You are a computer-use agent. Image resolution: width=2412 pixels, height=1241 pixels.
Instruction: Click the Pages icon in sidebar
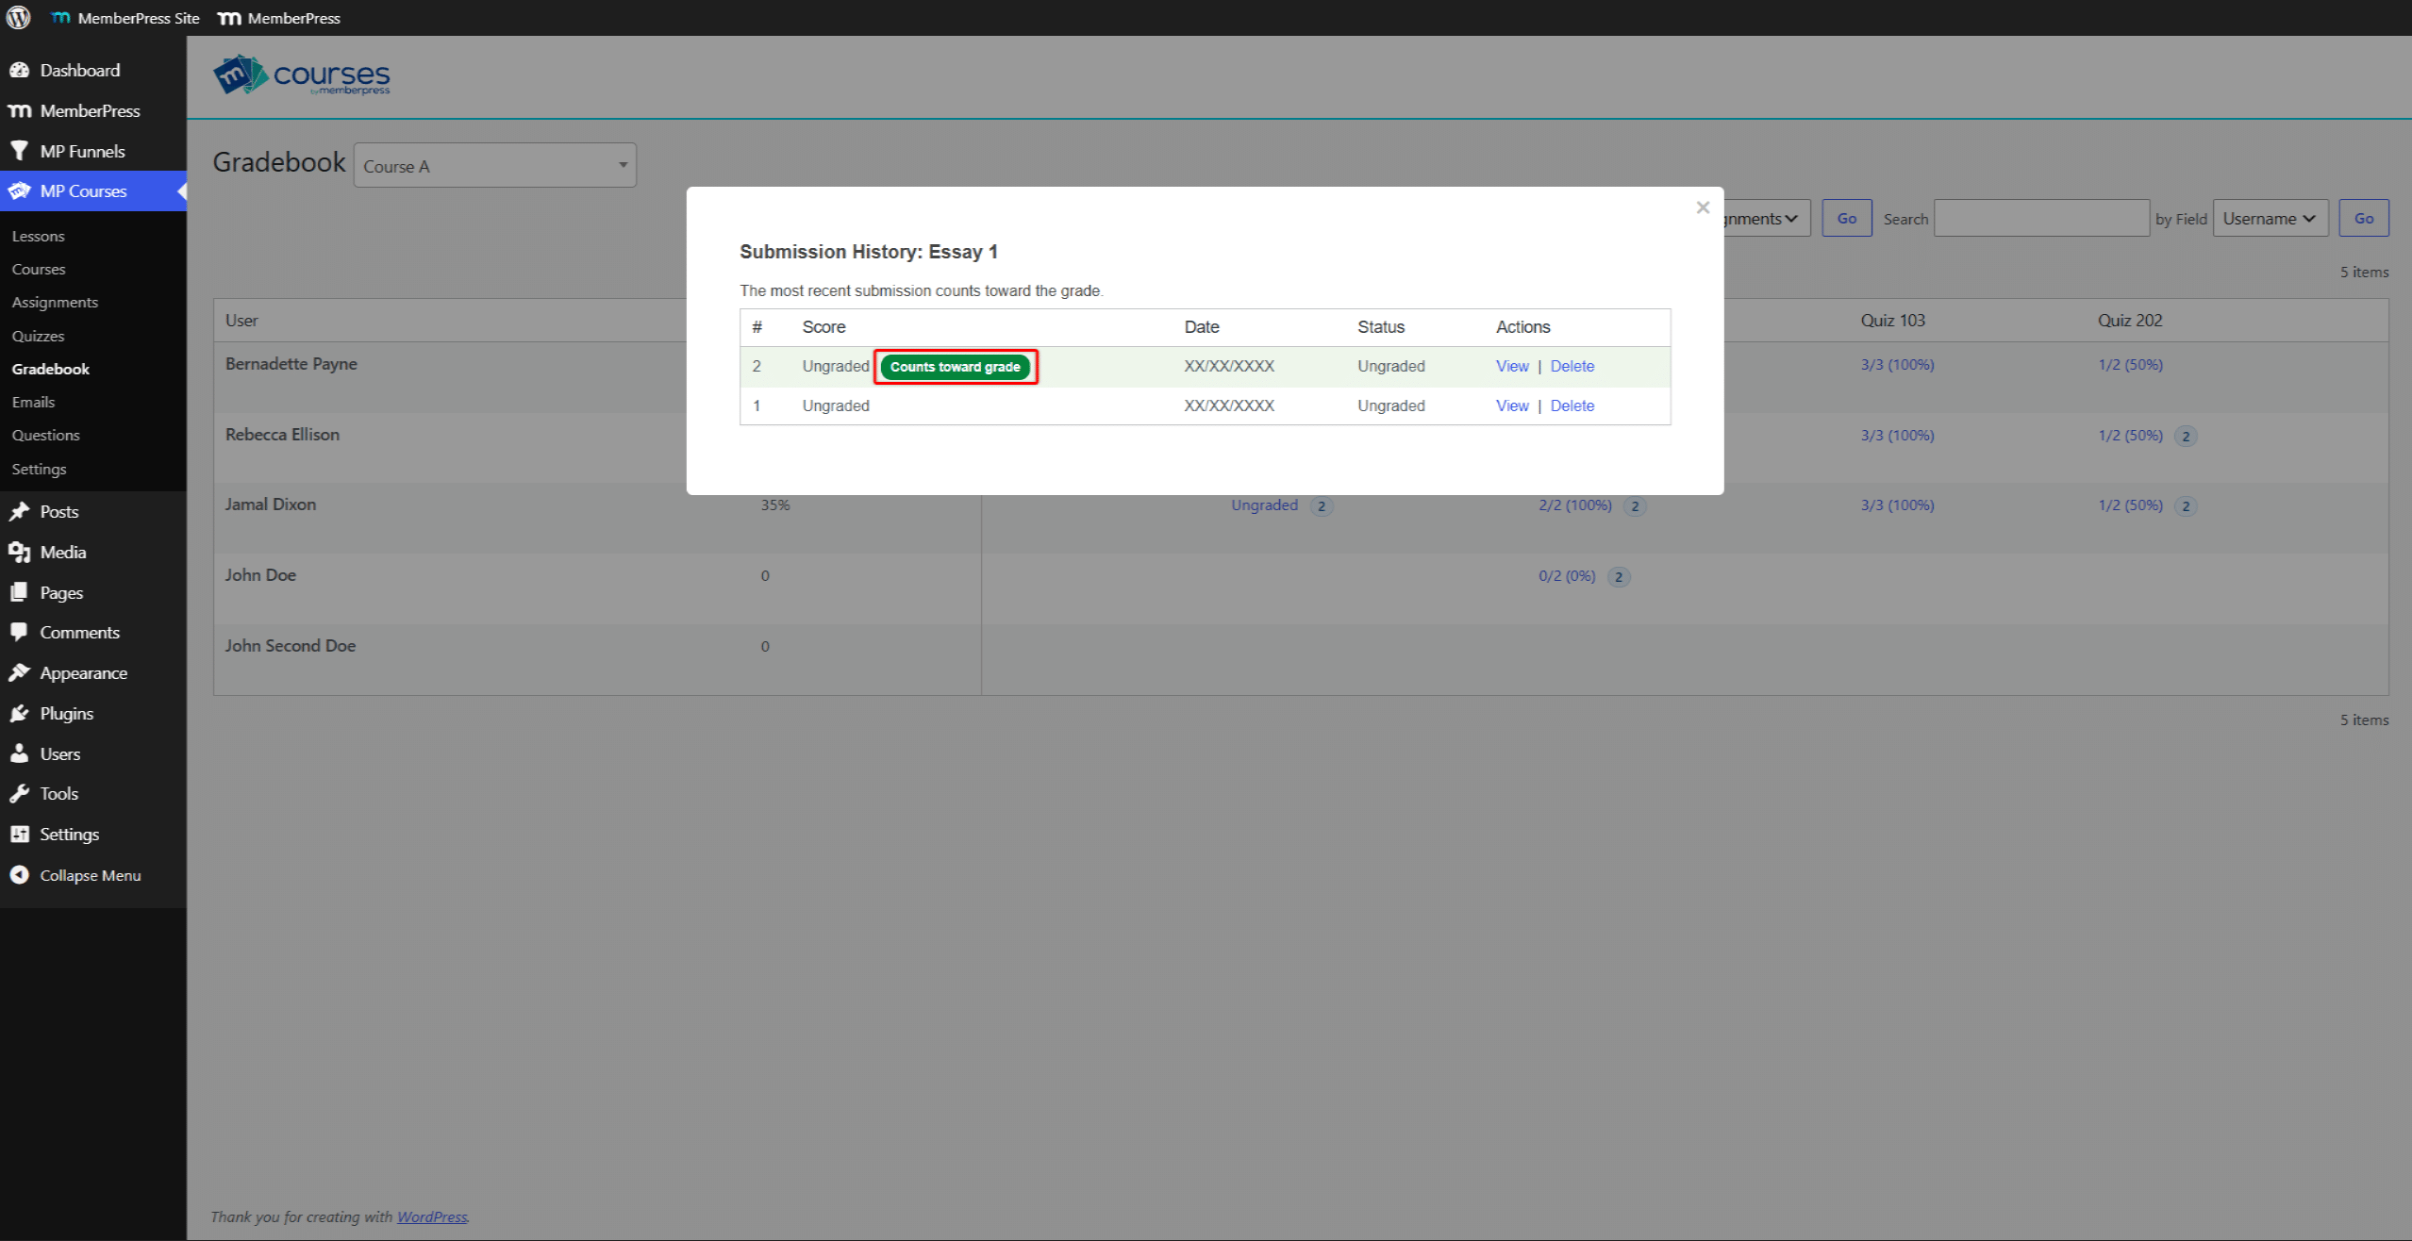coord(19,592)
